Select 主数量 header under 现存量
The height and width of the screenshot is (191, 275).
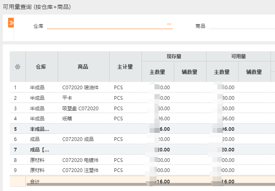tap(158, 72)
